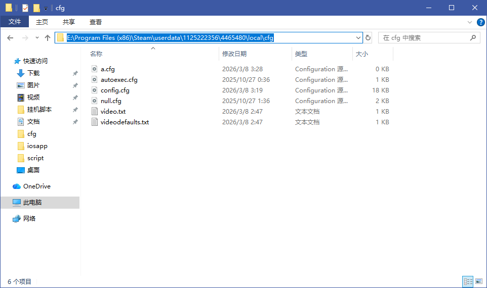Sort files by 修改日期 column header
Image resolution: width=487 pixels, height=288 pixels.
234,54
